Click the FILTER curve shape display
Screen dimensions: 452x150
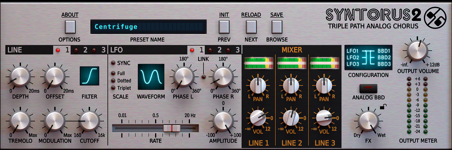[90, 76]
